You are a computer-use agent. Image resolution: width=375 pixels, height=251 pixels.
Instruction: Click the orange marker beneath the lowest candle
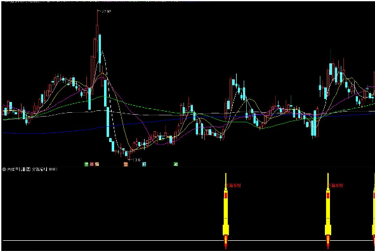(x=126, y=164)
